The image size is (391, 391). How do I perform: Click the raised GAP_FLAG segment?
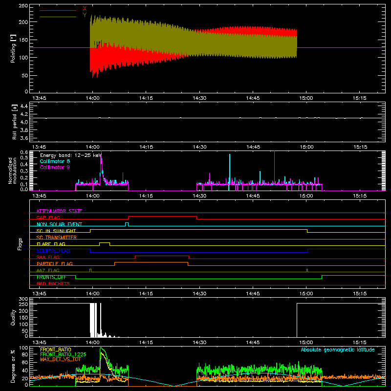click(x=162, y=217)
